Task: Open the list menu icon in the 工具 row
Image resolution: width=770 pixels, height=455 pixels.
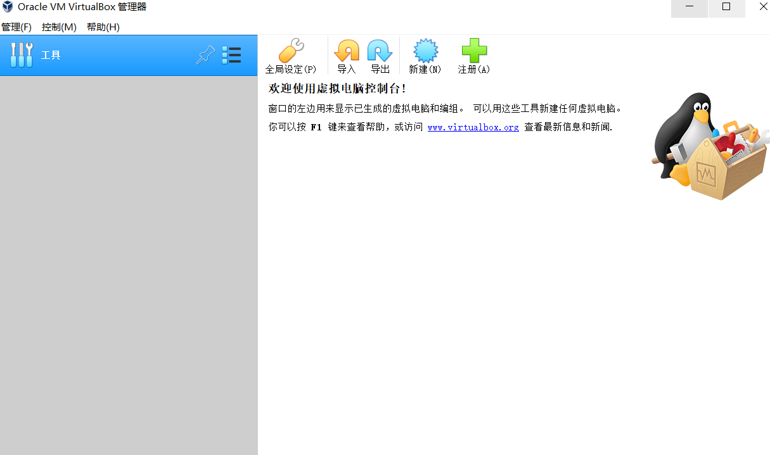Action: pyautogui.click(x=231, y=55)
